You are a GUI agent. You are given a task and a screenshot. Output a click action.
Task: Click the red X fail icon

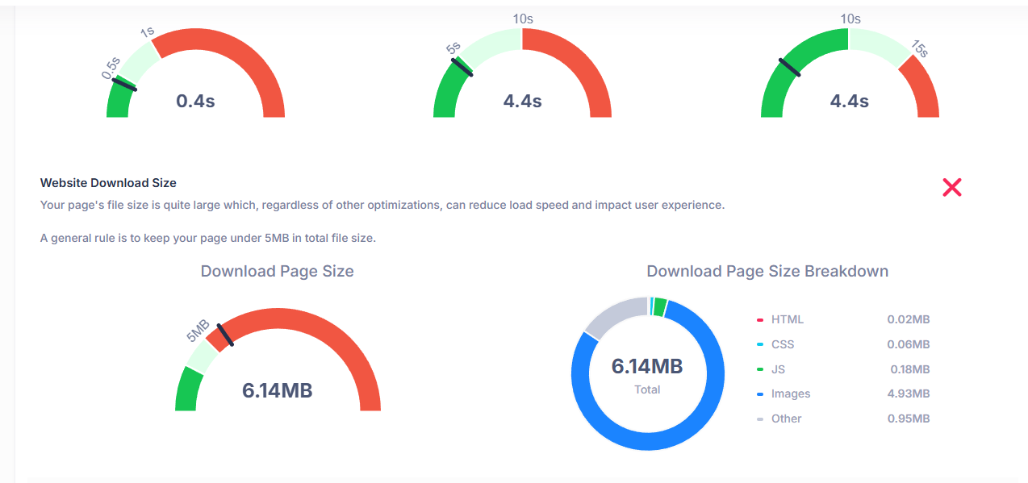952,188
